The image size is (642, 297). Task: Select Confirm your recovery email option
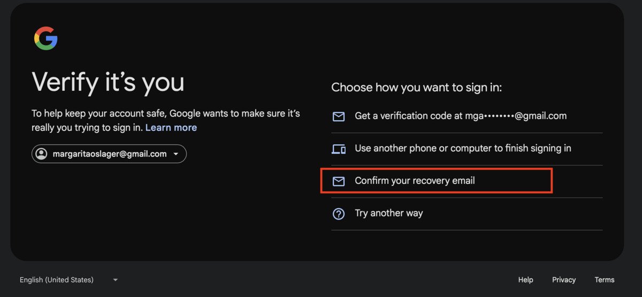coord(415,181)
